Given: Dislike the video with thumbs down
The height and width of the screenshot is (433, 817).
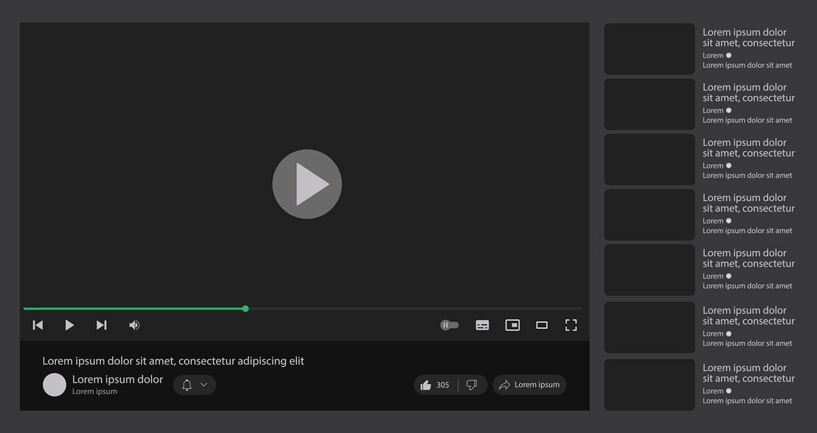Looking at the screenshot, I should click(471, 385).
